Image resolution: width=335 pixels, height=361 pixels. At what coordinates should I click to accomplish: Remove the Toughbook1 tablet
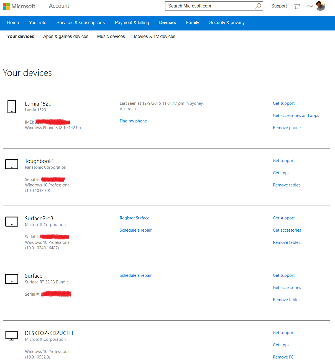286,185
